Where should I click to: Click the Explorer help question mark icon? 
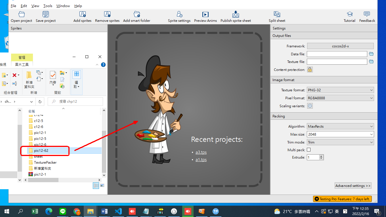(x=103, y=65)
